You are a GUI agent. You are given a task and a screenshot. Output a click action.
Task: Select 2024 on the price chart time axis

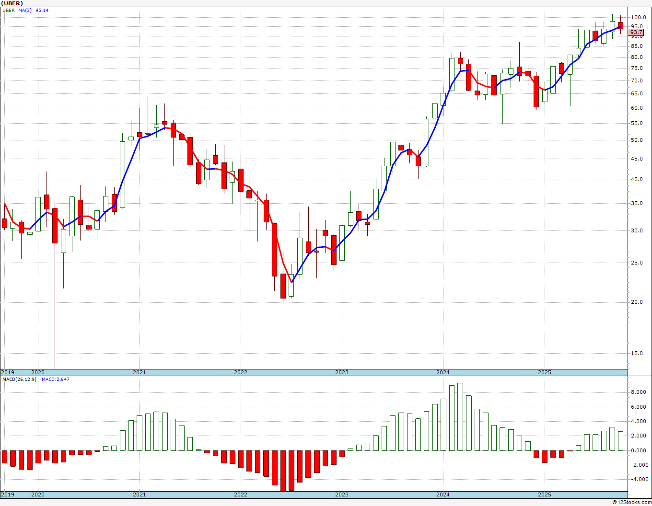coord(443,372)
